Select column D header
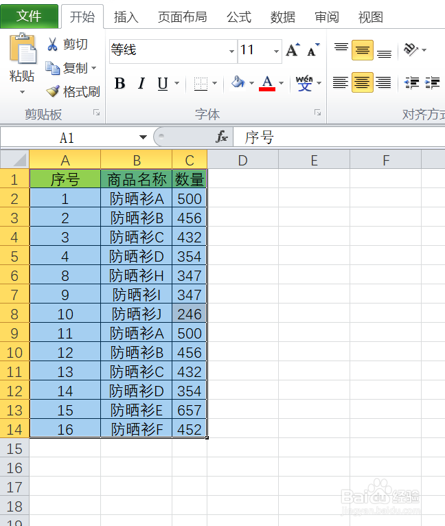Screen dimensions: 445x526 point(242,160)
